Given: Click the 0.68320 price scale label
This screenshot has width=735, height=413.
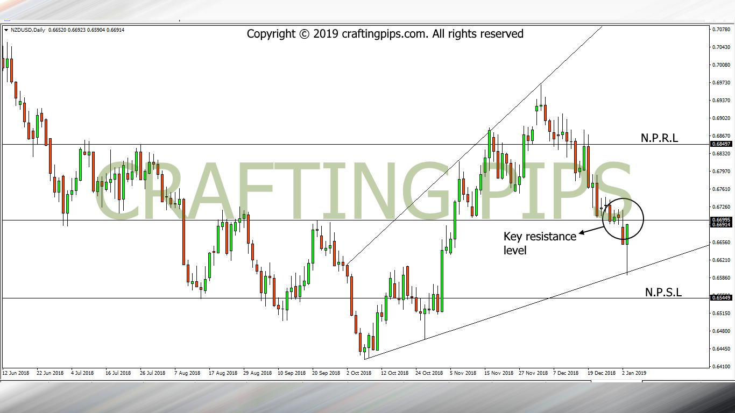Looking at the screenshot, I should (x=720, y=153).
